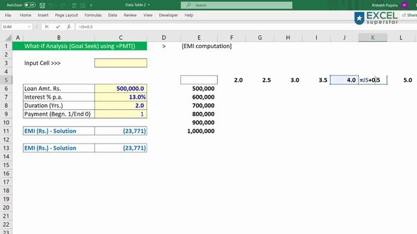417x234 pixels.
Task: Toggle the AutoSave switch
Action: tap(29, 5)
